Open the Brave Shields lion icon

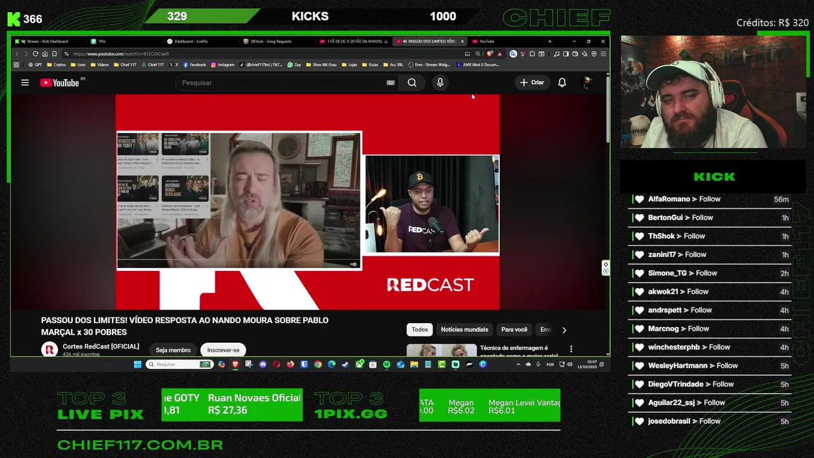tap(490, 54)
